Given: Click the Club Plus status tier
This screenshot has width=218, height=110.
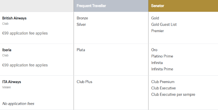Looking at the screenshot, I should tap(84, 82).
